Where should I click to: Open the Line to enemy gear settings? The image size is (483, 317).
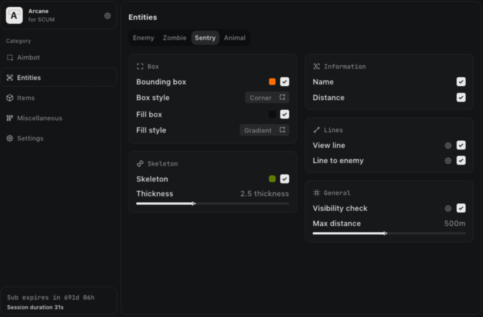(448, 161)
